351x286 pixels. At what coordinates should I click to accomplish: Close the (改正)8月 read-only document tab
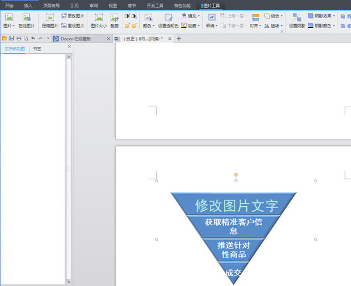pos(170,39)
